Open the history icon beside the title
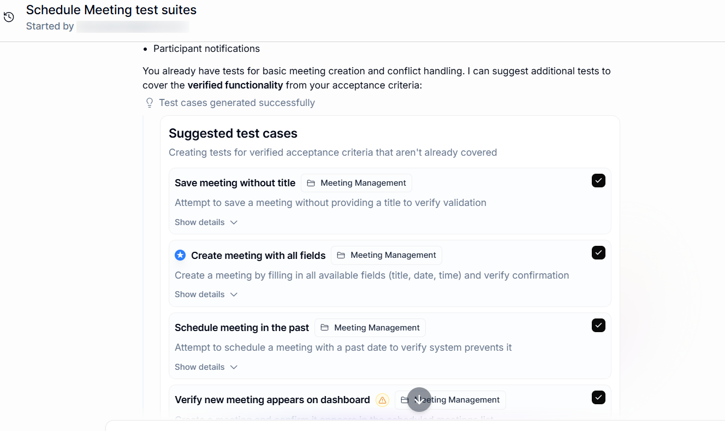 click(9, 17)
